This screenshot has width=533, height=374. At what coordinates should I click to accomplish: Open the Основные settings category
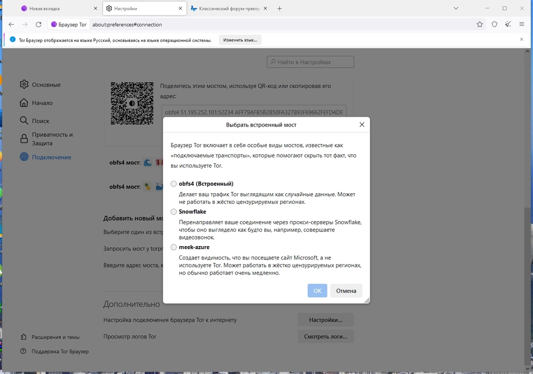click(46, 84)
